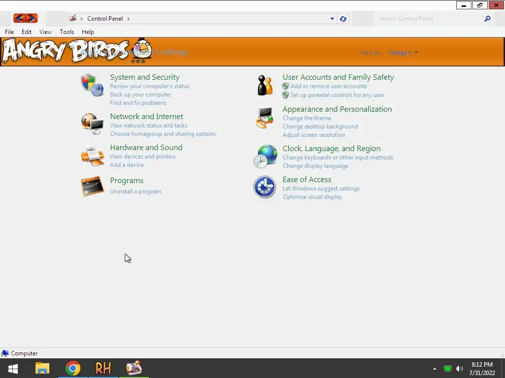Click Back up your computer
The height and width of the screenshot is (378, 505).
point(141,94)
